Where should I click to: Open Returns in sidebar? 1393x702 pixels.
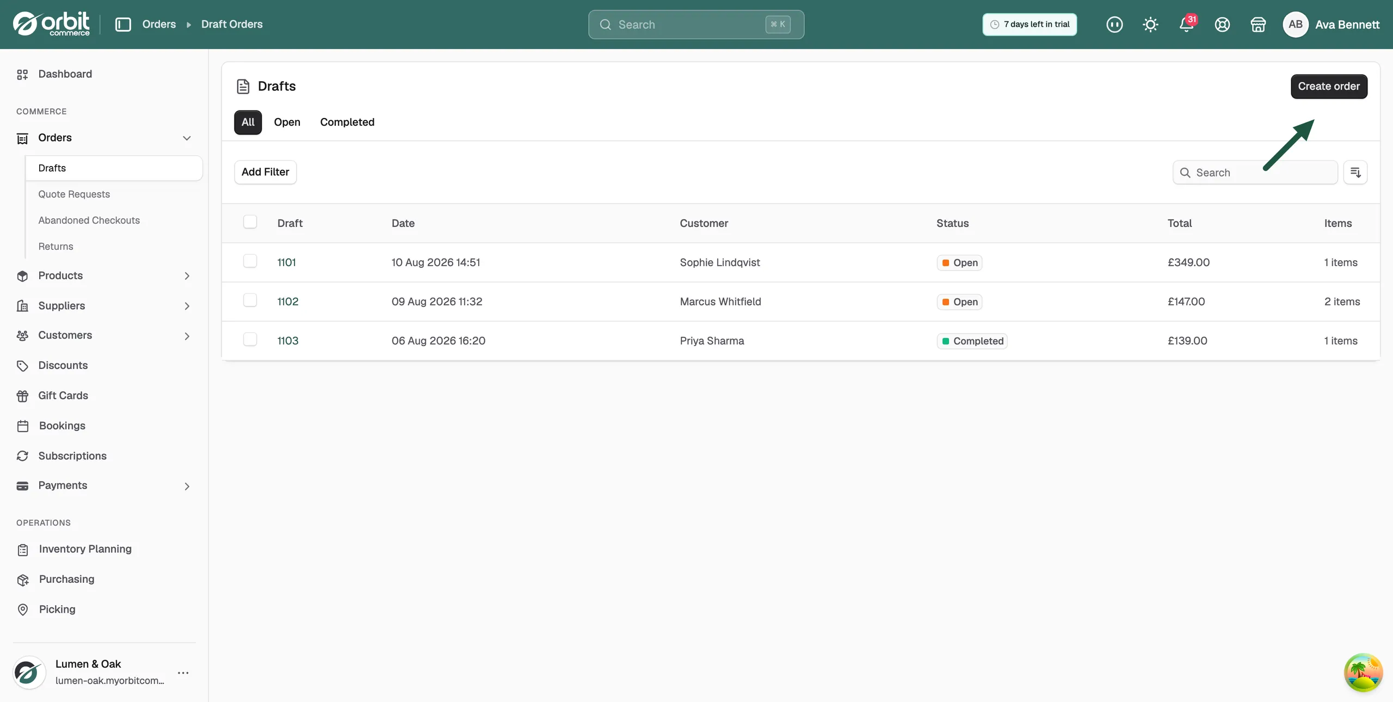coord(56,247)
